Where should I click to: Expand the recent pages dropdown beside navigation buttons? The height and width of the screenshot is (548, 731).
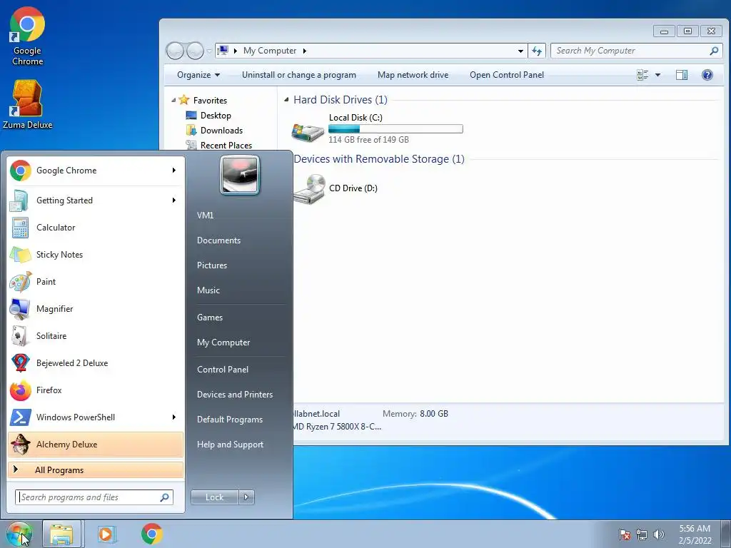[209, 51]
